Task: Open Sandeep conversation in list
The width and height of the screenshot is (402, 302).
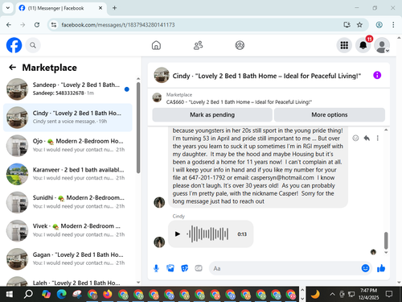Action: (x=68, y=89)
